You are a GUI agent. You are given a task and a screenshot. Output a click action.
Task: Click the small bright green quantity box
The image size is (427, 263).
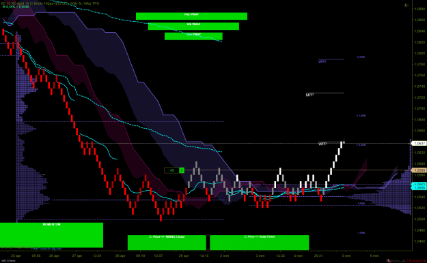(182, 170)
